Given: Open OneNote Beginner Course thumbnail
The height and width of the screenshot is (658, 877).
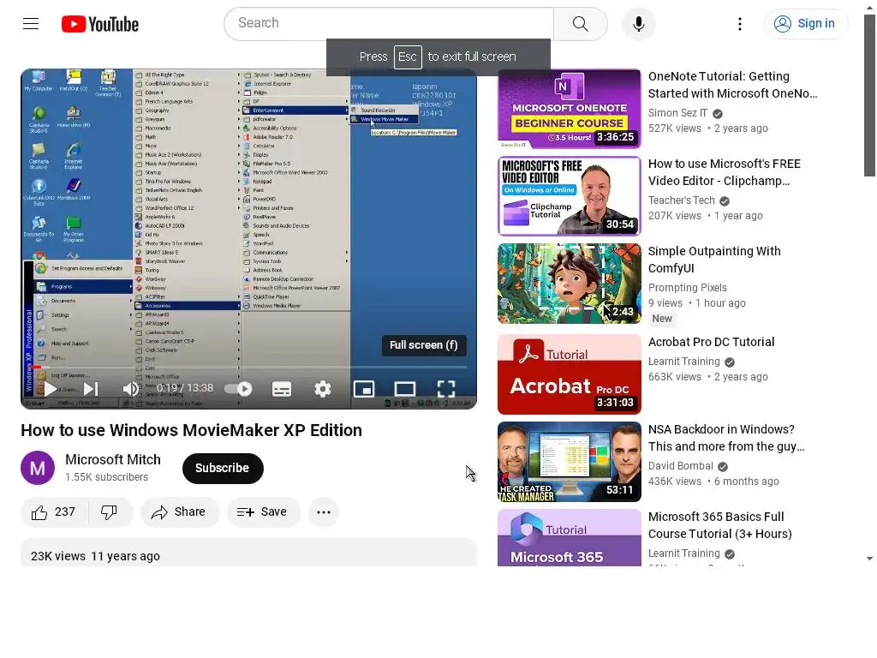Looking at the screenshot, I should [x=569, y=109].
